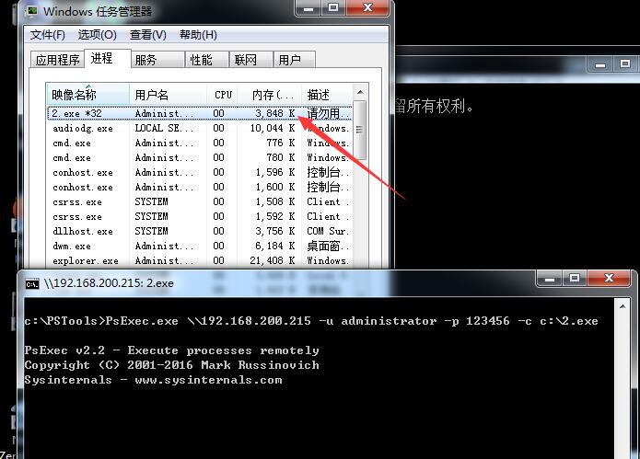Sort processes by 映像名称 column header
Screen dimensions: 640x459
[74, 95]
